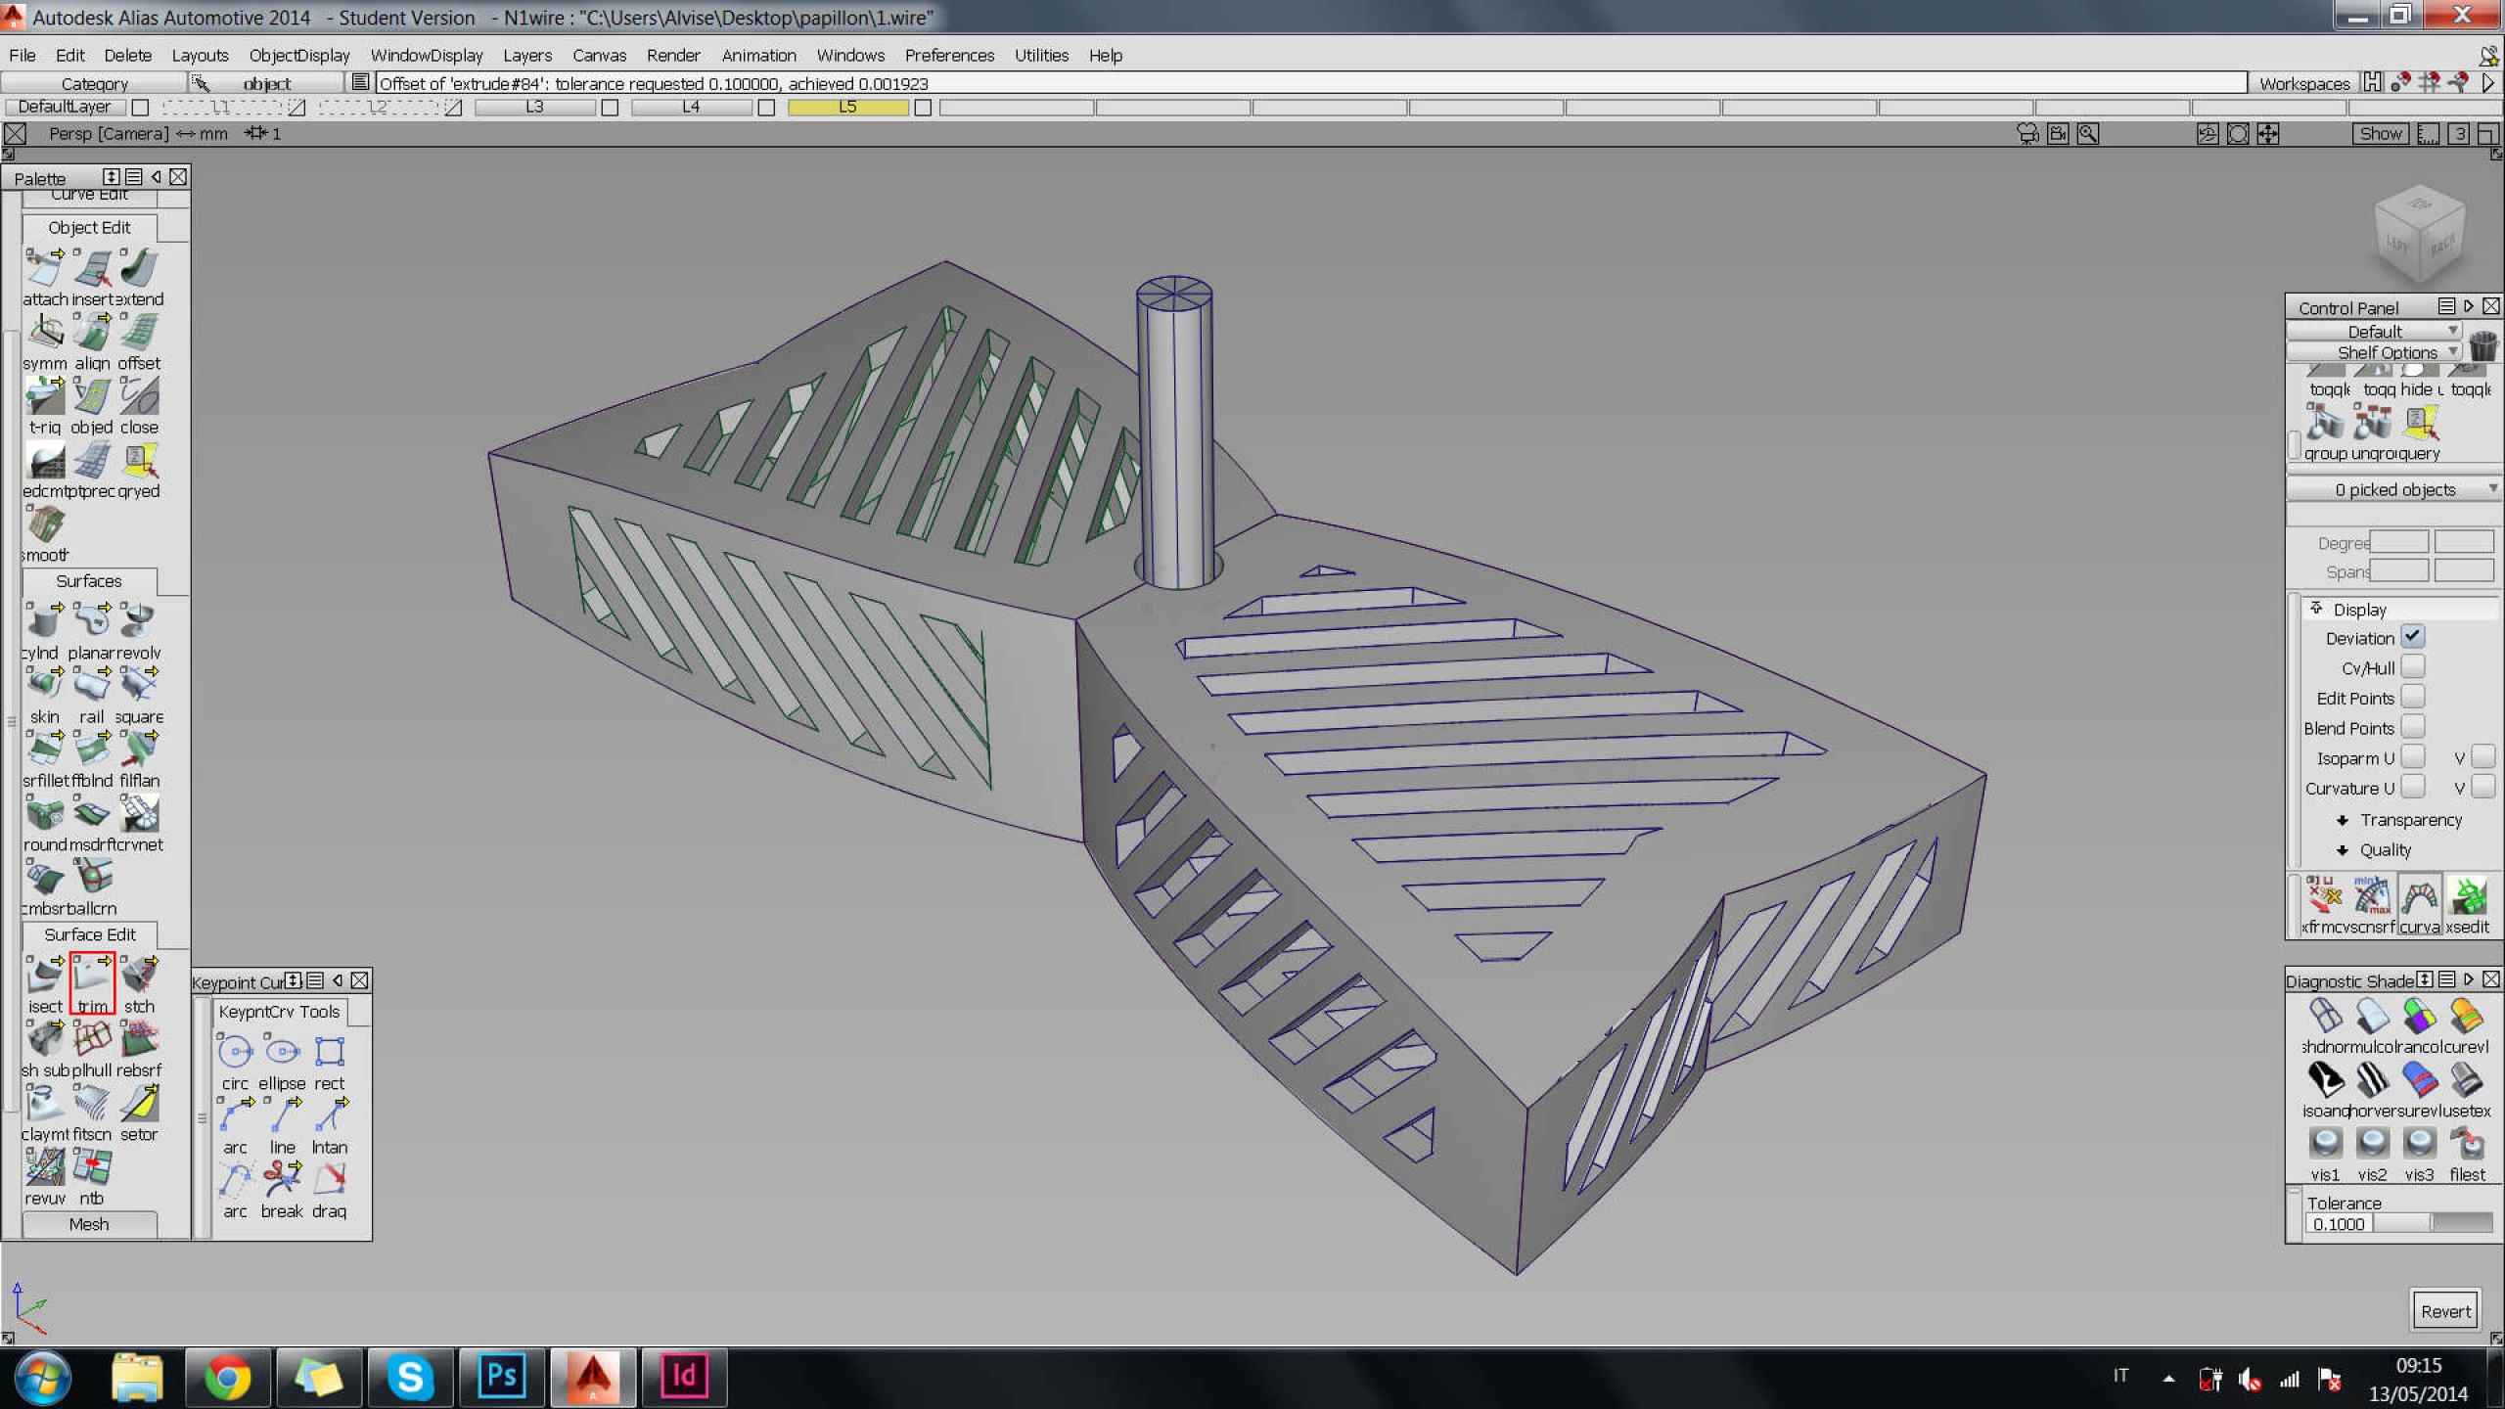Click the xsedit cross-section tool icon

2467,896
